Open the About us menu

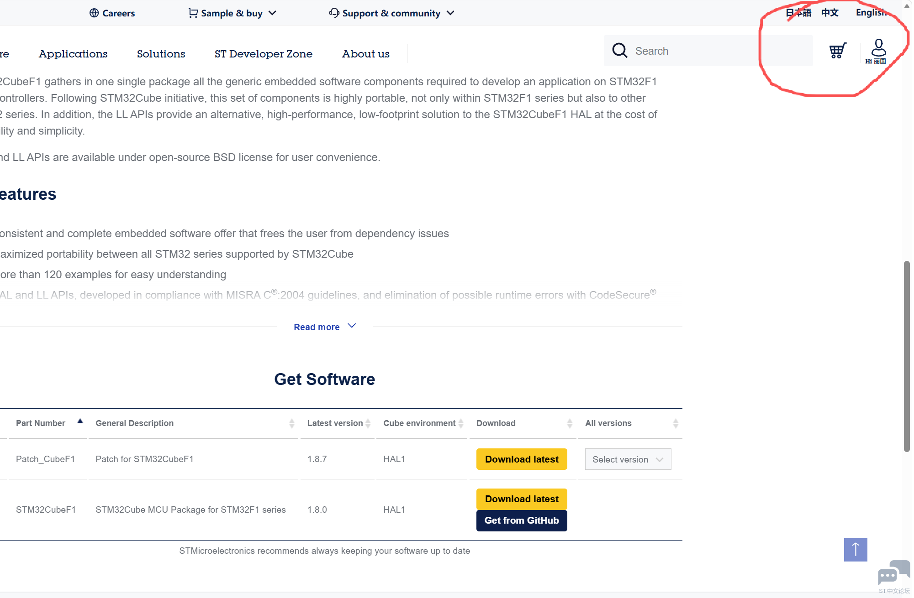click(x=366, y=54)
